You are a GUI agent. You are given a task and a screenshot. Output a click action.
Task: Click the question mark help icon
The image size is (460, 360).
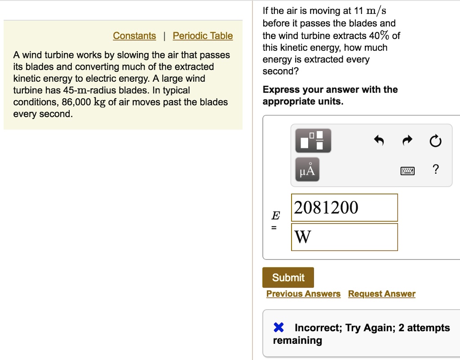tap(436, 169)
